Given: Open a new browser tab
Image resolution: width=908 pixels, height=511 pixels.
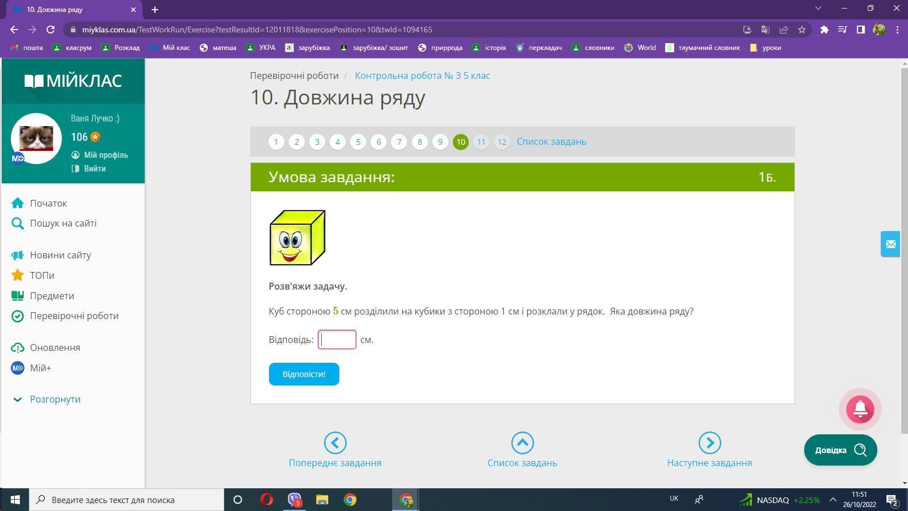Looking at the screenshot, I should [155, 10].
